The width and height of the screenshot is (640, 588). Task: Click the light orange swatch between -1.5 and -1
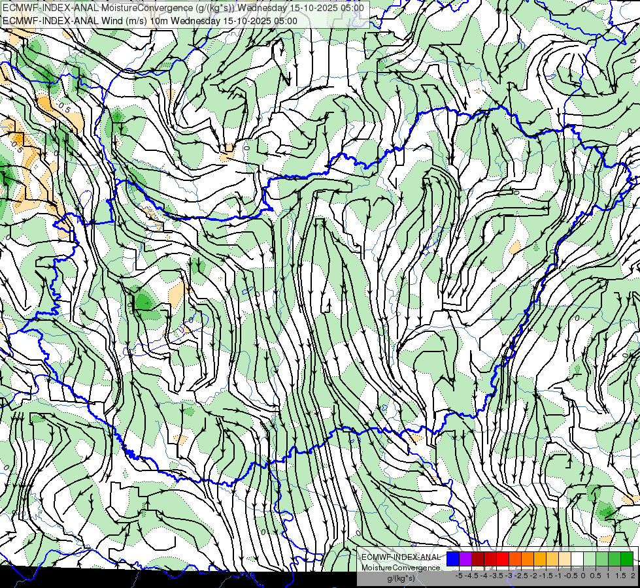(x=552, y=559)
